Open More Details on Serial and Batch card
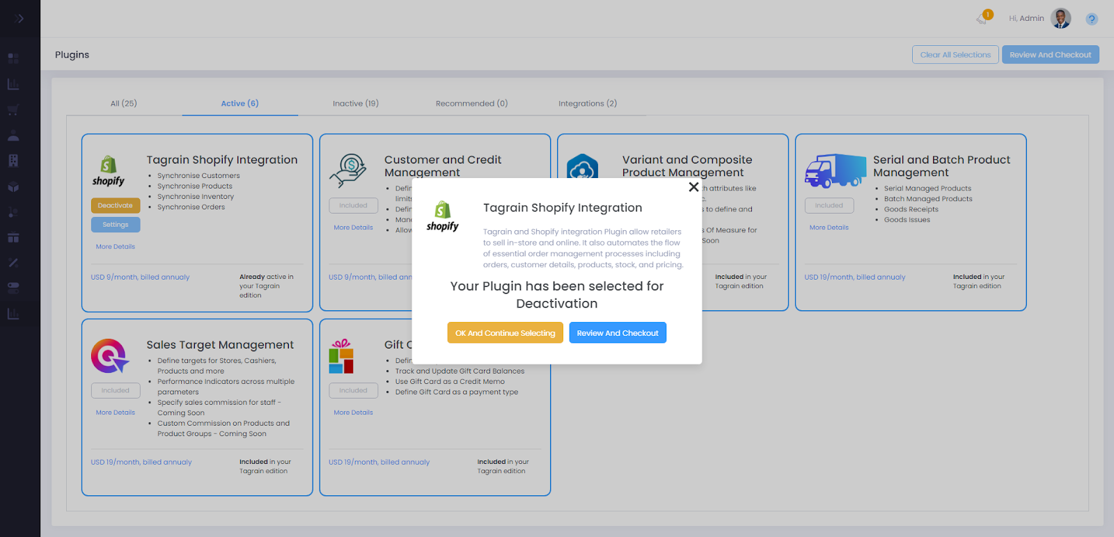1114x537 pixels. click(829, 227)
